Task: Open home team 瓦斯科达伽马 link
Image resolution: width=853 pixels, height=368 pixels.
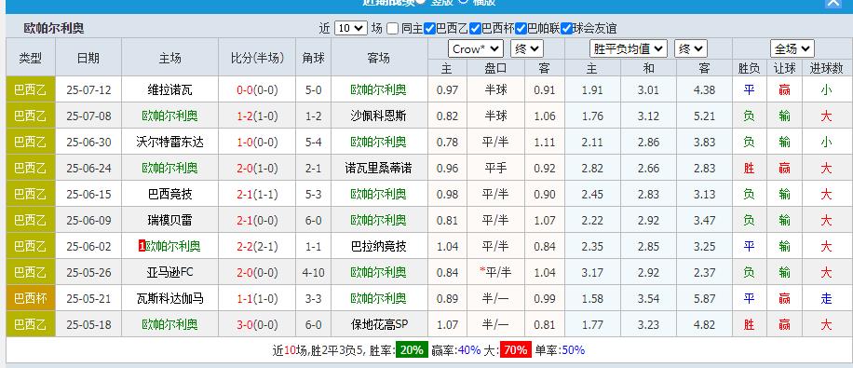Action: (169, 298)
